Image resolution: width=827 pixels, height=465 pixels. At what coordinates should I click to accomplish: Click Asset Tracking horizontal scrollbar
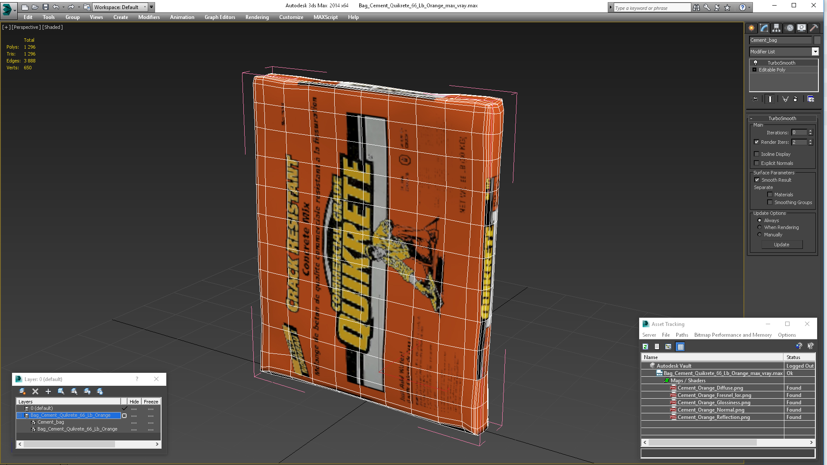[x=728, y=443]
